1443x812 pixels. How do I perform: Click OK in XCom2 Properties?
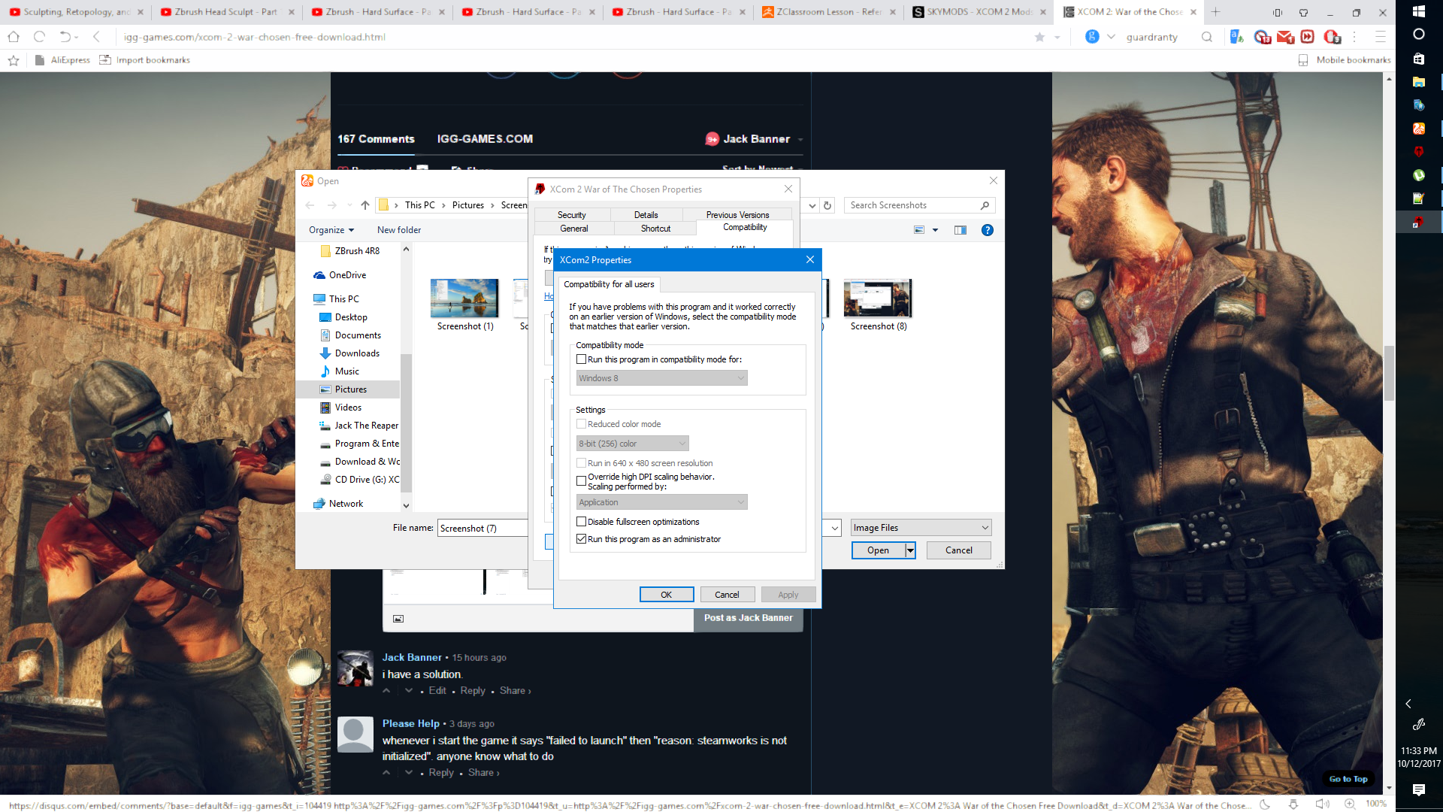coord(667,595)
